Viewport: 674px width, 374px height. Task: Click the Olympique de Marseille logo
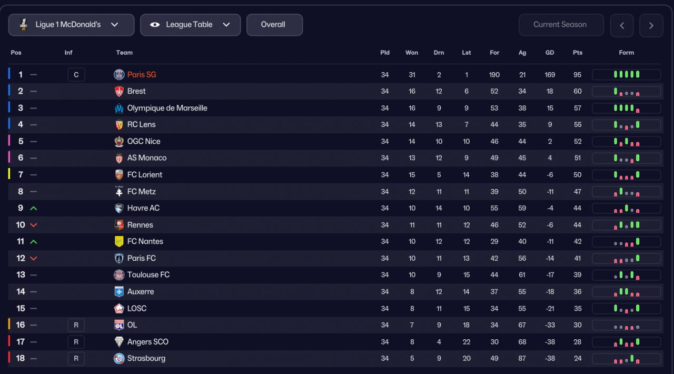tap(119, 108)
